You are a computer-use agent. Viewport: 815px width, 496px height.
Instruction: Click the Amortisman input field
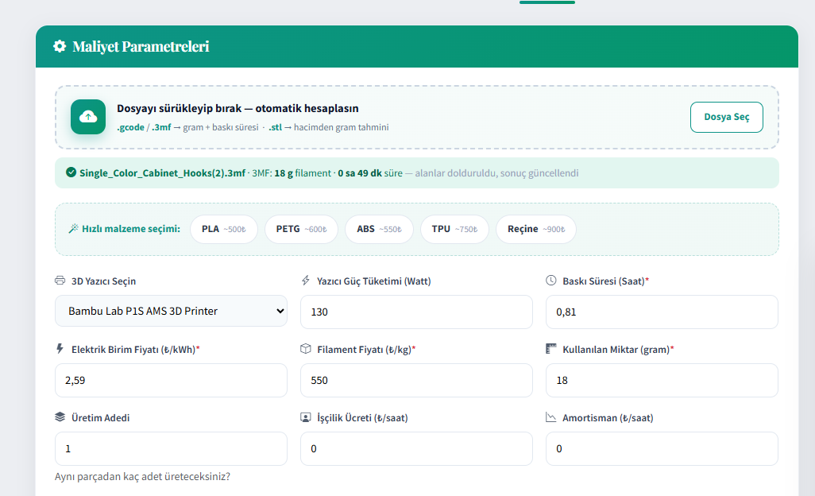pos(662,448)
